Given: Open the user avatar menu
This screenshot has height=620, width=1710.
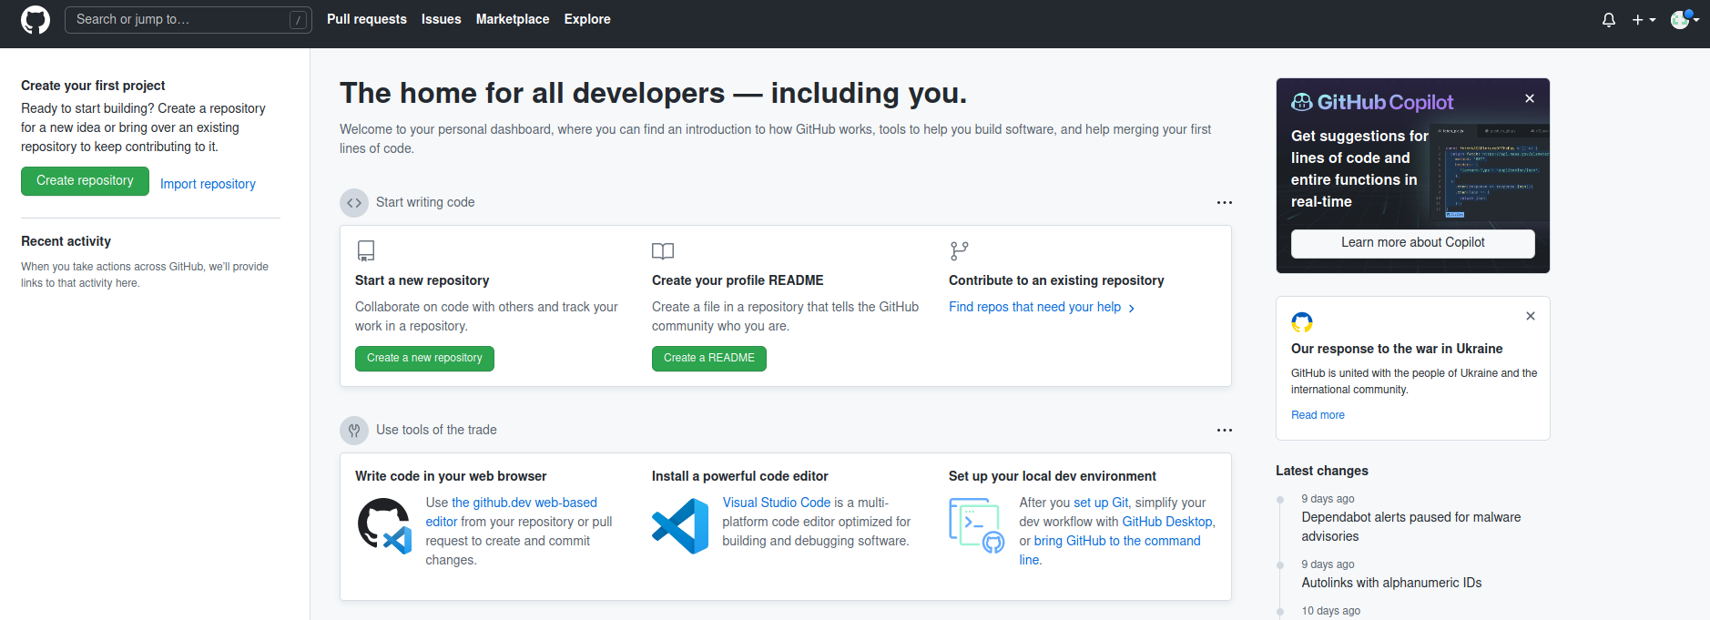Looking at the screenshot, I should [x=1685, y=20].
